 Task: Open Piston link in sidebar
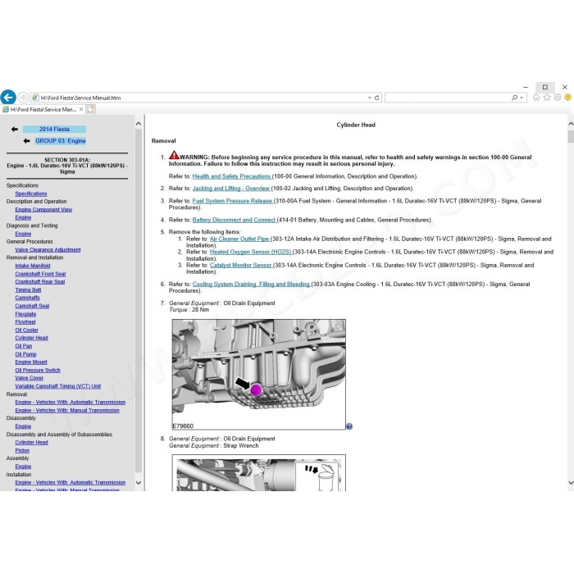point(22,451)
